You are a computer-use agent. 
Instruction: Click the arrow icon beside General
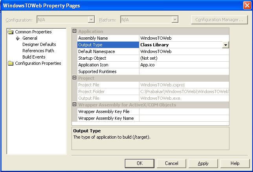tap(18, 38)
